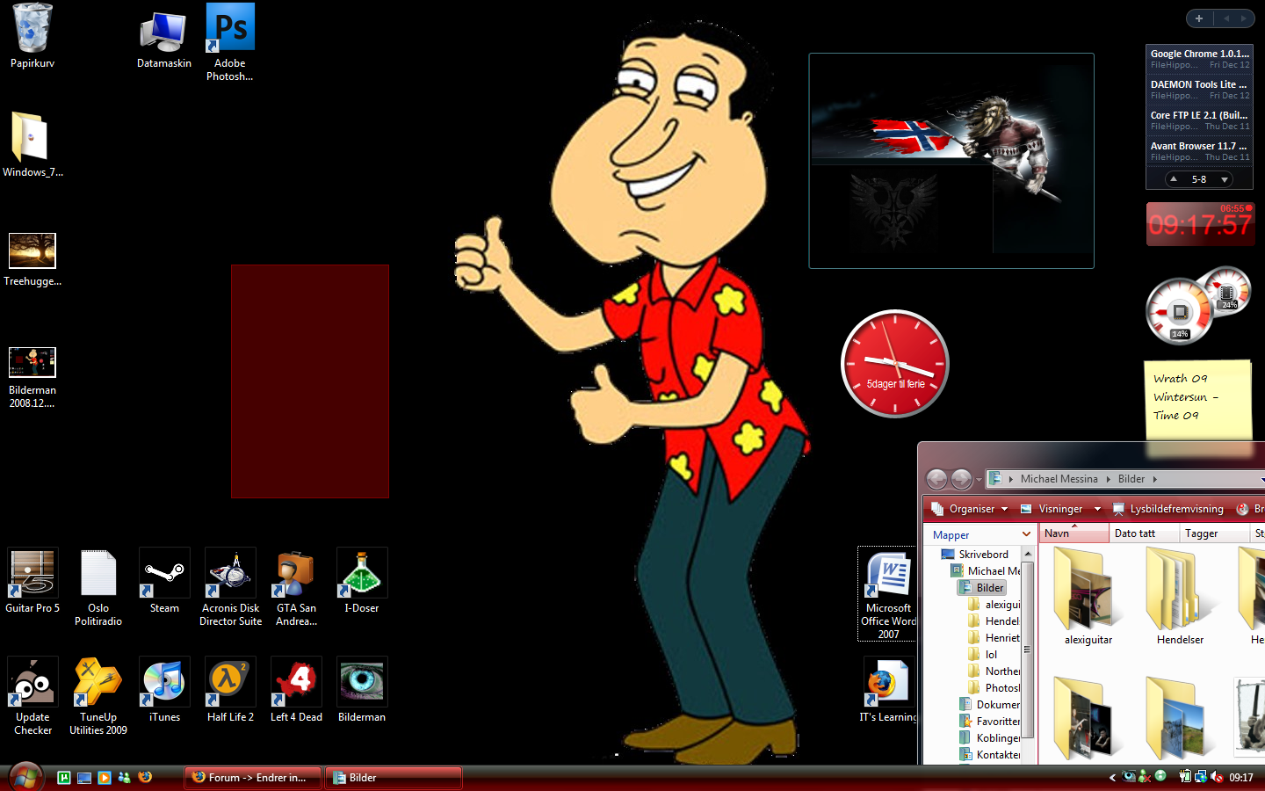This screenshot has width=1265, height=791.
Task: Open the Bilderman 2008.12 image file
Action: pyautogui.click(x=33, y=376)
